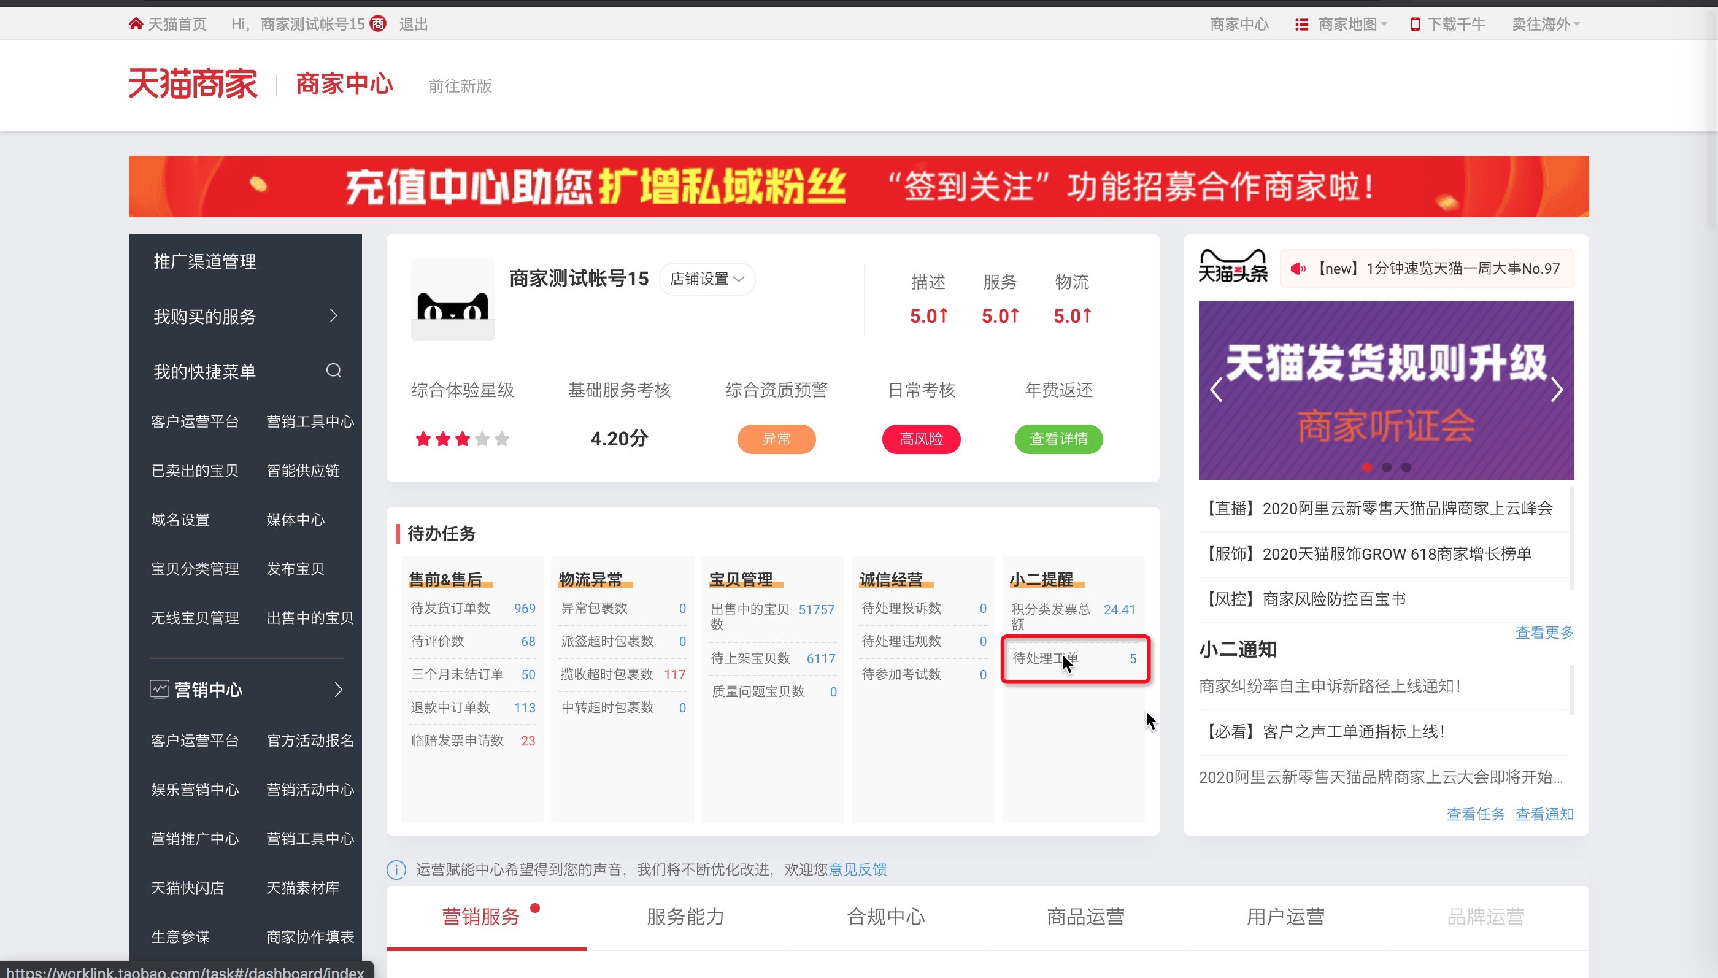Viewport: 1718px width, 978px height.
Task: Click the 退出 logout link
Action: [x=413, y=25]
